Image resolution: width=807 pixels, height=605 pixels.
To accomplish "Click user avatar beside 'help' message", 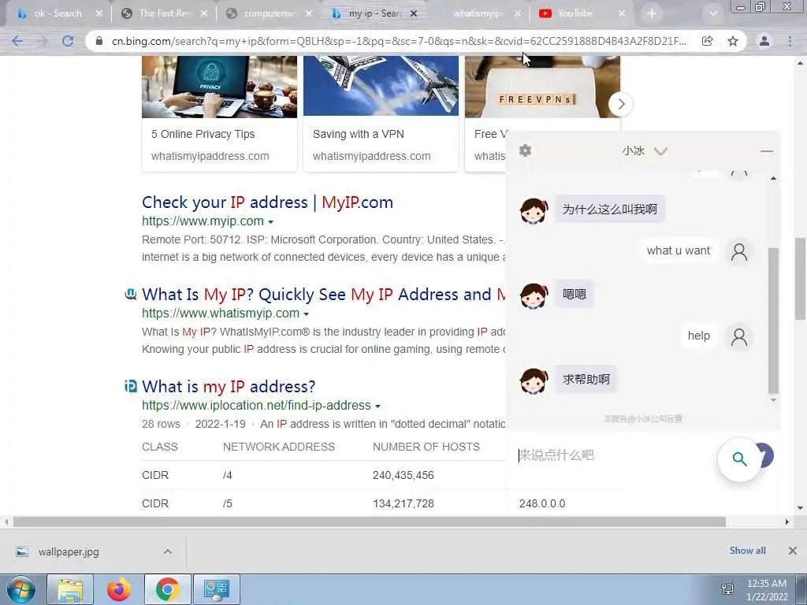I will (739, 337).
